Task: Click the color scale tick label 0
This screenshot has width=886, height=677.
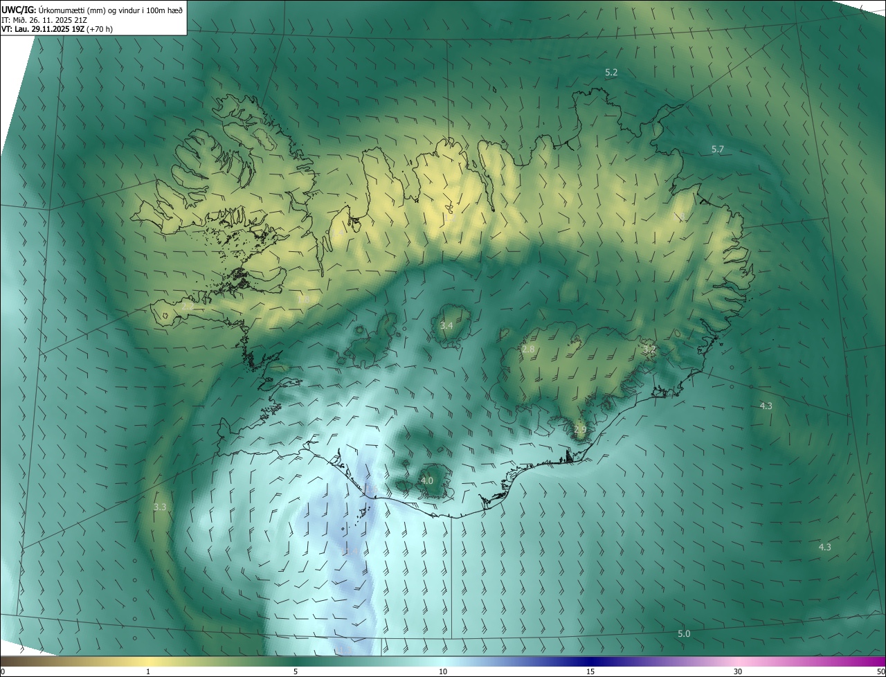Action: pos(3,671)
